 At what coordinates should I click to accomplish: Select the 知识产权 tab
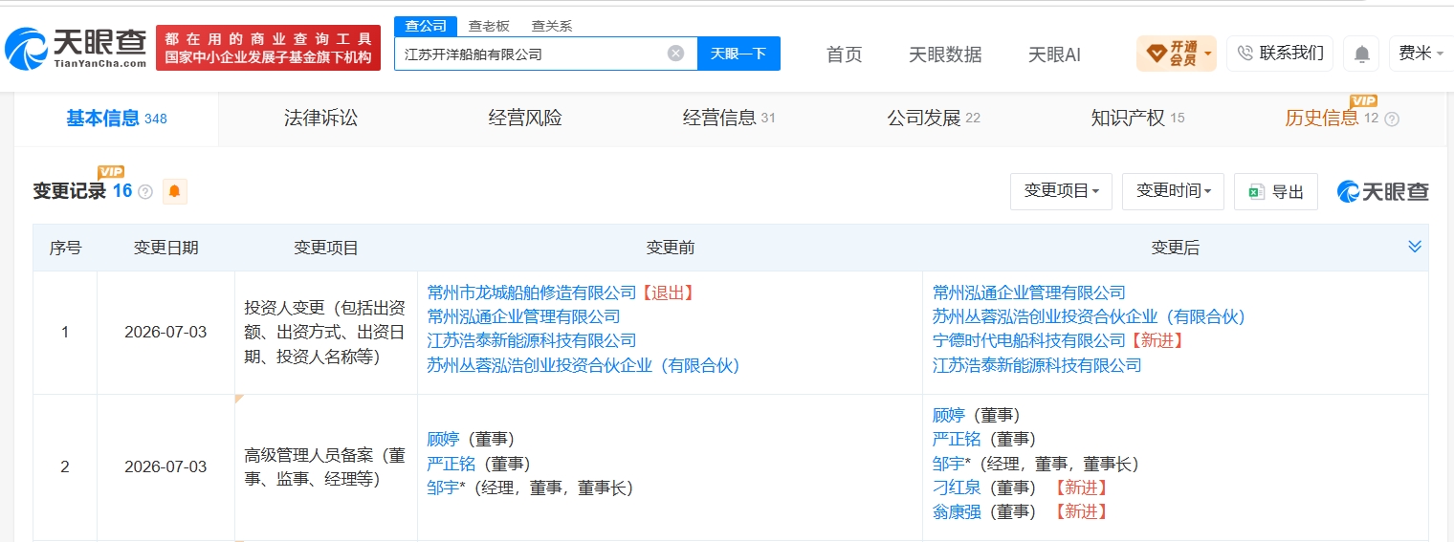1137,119
